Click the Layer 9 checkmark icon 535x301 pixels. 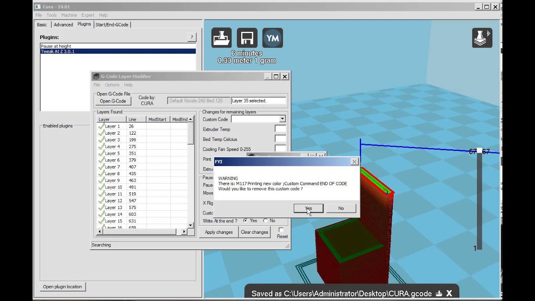[101, 180]
